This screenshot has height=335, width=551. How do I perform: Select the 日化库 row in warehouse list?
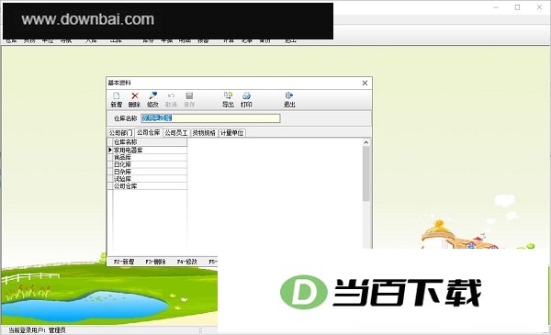150,164
